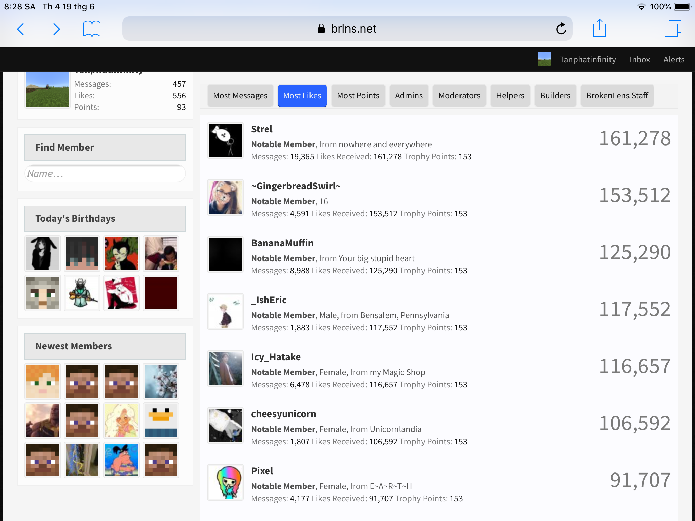Viewport: 695px width, 521px height.
Task: Open the Moderators tab
Action: click(x=459, y=96)
